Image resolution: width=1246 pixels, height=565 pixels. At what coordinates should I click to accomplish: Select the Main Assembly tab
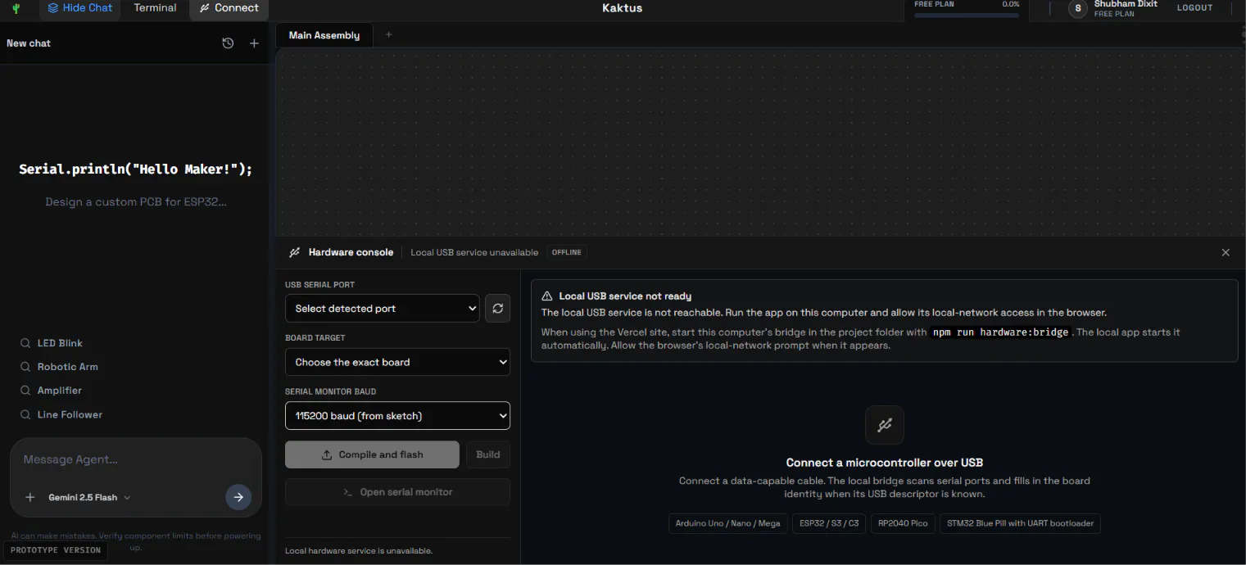[324, 35]
